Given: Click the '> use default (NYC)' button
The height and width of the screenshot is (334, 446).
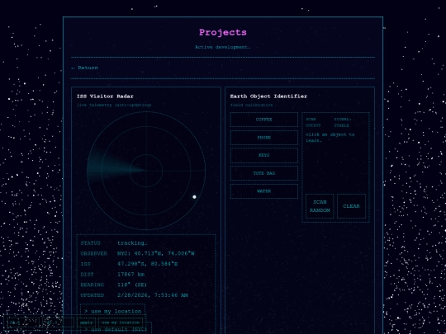Looking at the screenshot, I should (x=116, y=329).
